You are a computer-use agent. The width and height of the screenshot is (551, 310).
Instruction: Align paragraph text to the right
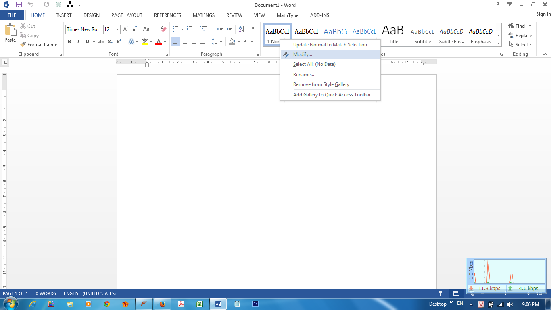194,42
